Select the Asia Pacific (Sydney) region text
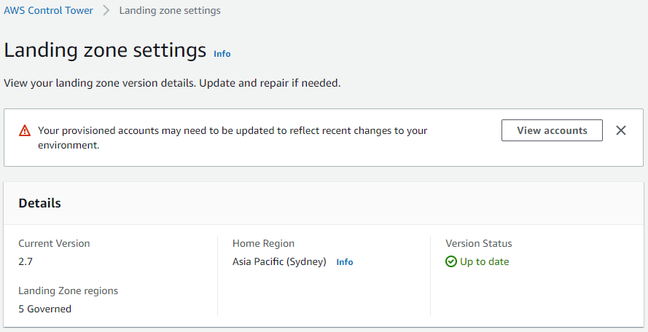The width and height of the screenshot is (648, 332). click(x=279, y=261)
